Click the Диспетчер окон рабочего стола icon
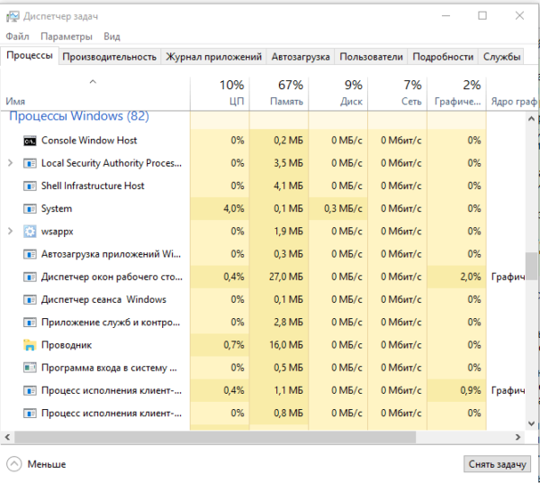Viewport: 540px width, 483px height. (30, 278)
